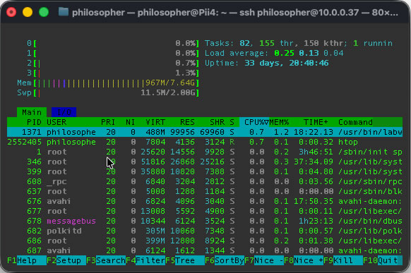Screen dimensions: 411x273
Task: Select process row PID 1371 labwc
Action: click(x=205, y=132)
